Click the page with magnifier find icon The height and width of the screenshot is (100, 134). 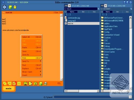31,83
